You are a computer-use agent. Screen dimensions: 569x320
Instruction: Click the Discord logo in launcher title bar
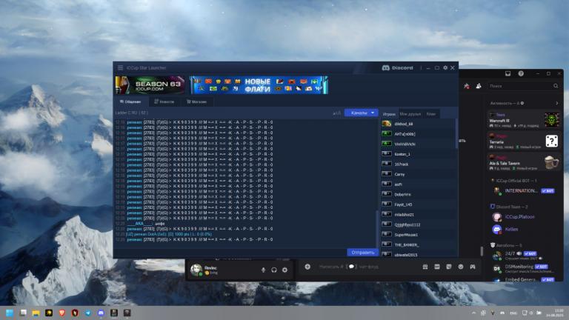397,68
